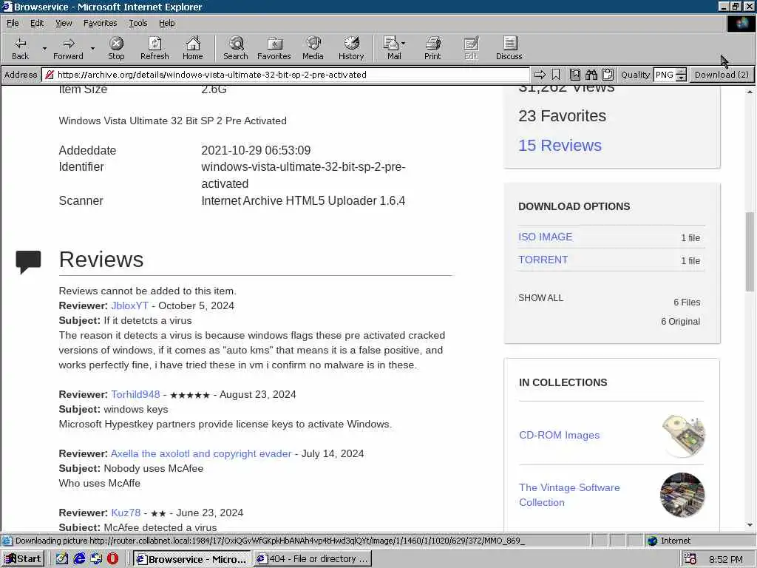
Task: Open reviewer JbloxYT profile link
Action: click(129, 305)
